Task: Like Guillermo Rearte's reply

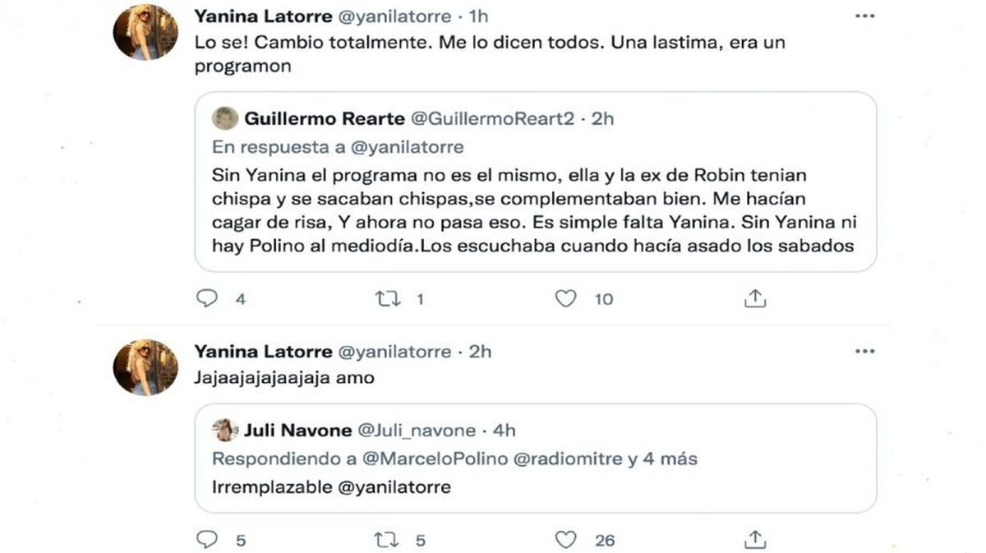Action: pyautogui.click(x=565, y=299)
